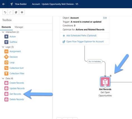Switch to the Manager tab
Viewport: 132px width, 119px height.
tap(19, 27)
